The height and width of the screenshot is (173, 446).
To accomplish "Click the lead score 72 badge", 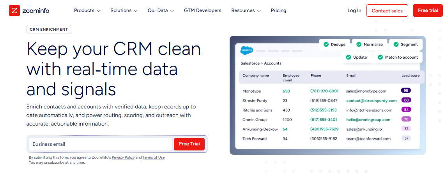I will (x=406, y=129).
